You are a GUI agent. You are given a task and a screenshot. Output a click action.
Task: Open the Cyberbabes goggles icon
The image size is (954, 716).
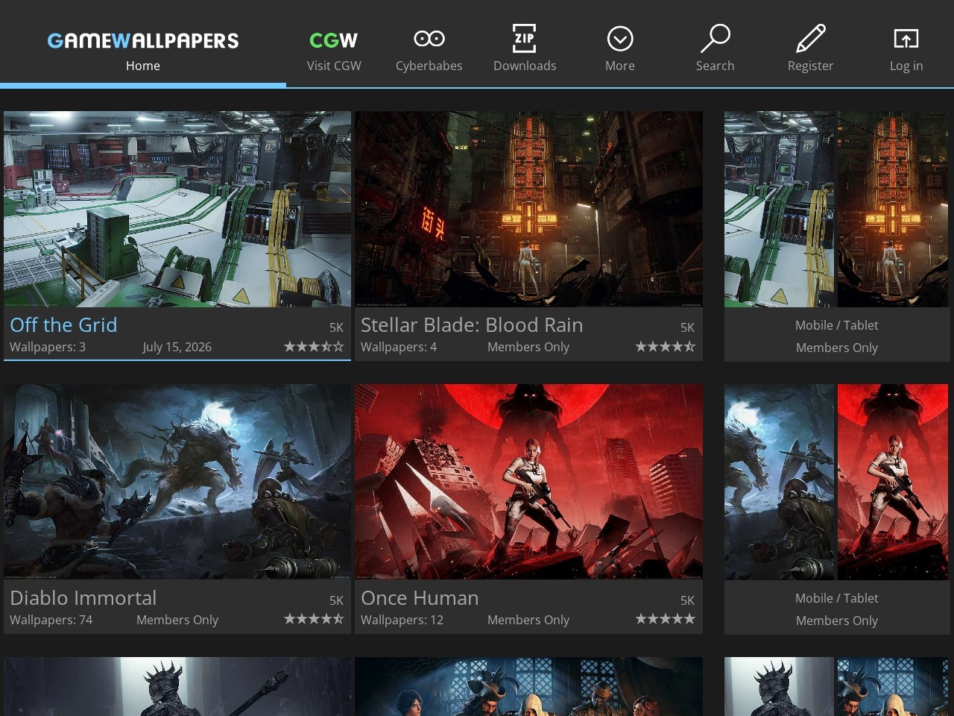click(x=429, y=39)
